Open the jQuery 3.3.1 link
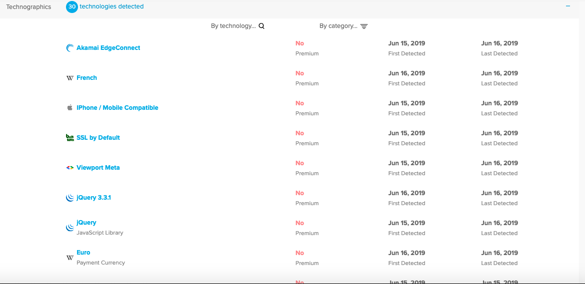The image size is (585, 284). pyautogui.click(x=93, y=197)
